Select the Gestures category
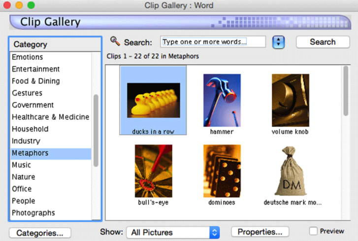 [x=51, y=93]
